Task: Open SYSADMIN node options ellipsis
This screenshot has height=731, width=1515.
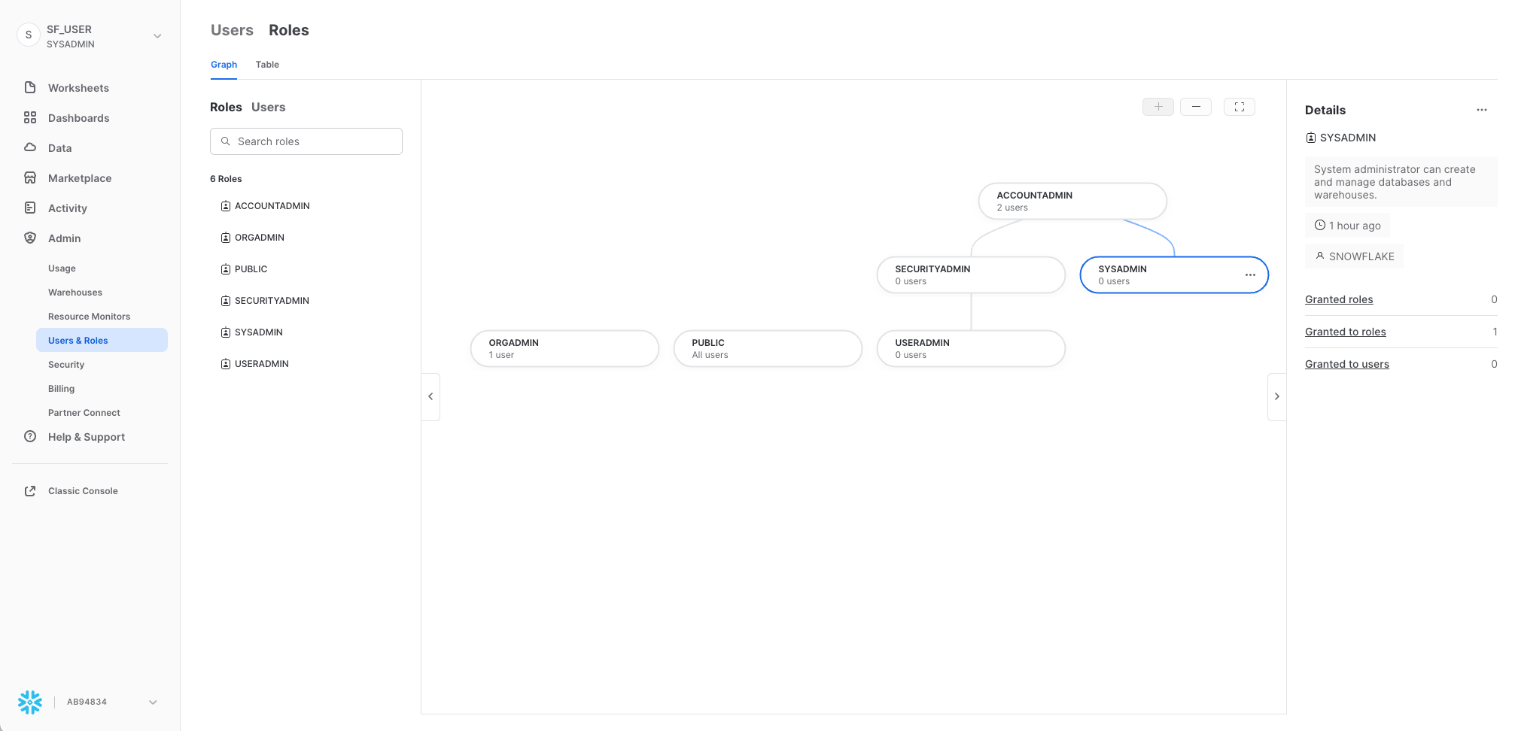Action: (x=1250, y=275)
